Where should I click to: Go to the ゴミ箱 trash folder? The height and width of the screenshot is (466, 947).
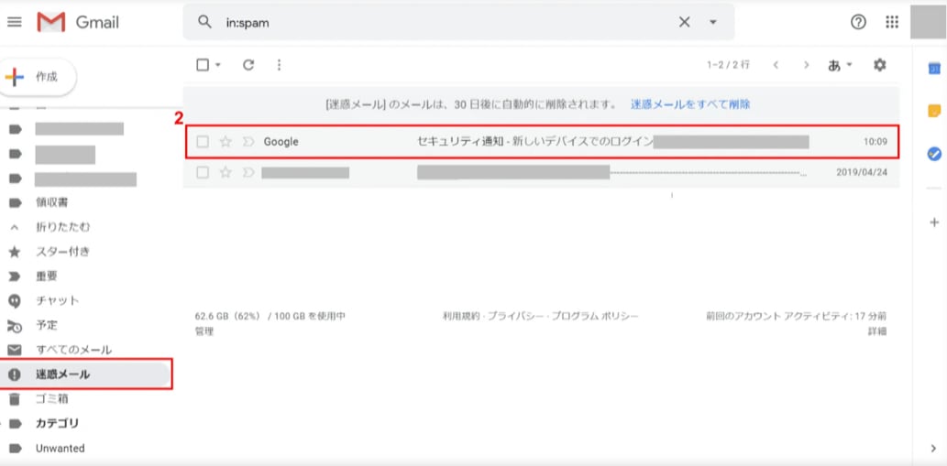click(51, 398)
